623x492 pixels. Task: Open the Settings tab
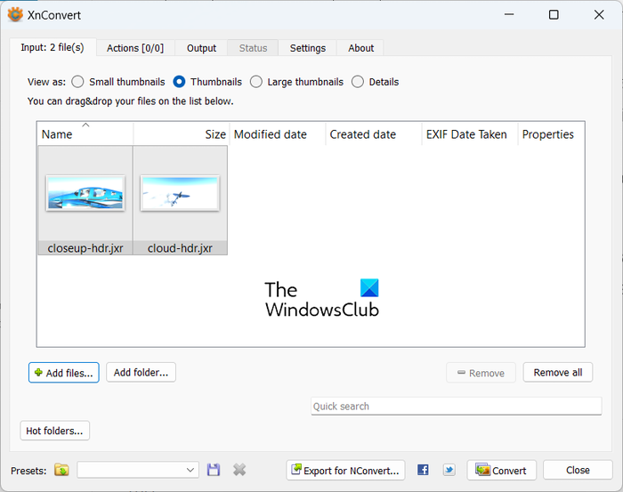point(308,48)
